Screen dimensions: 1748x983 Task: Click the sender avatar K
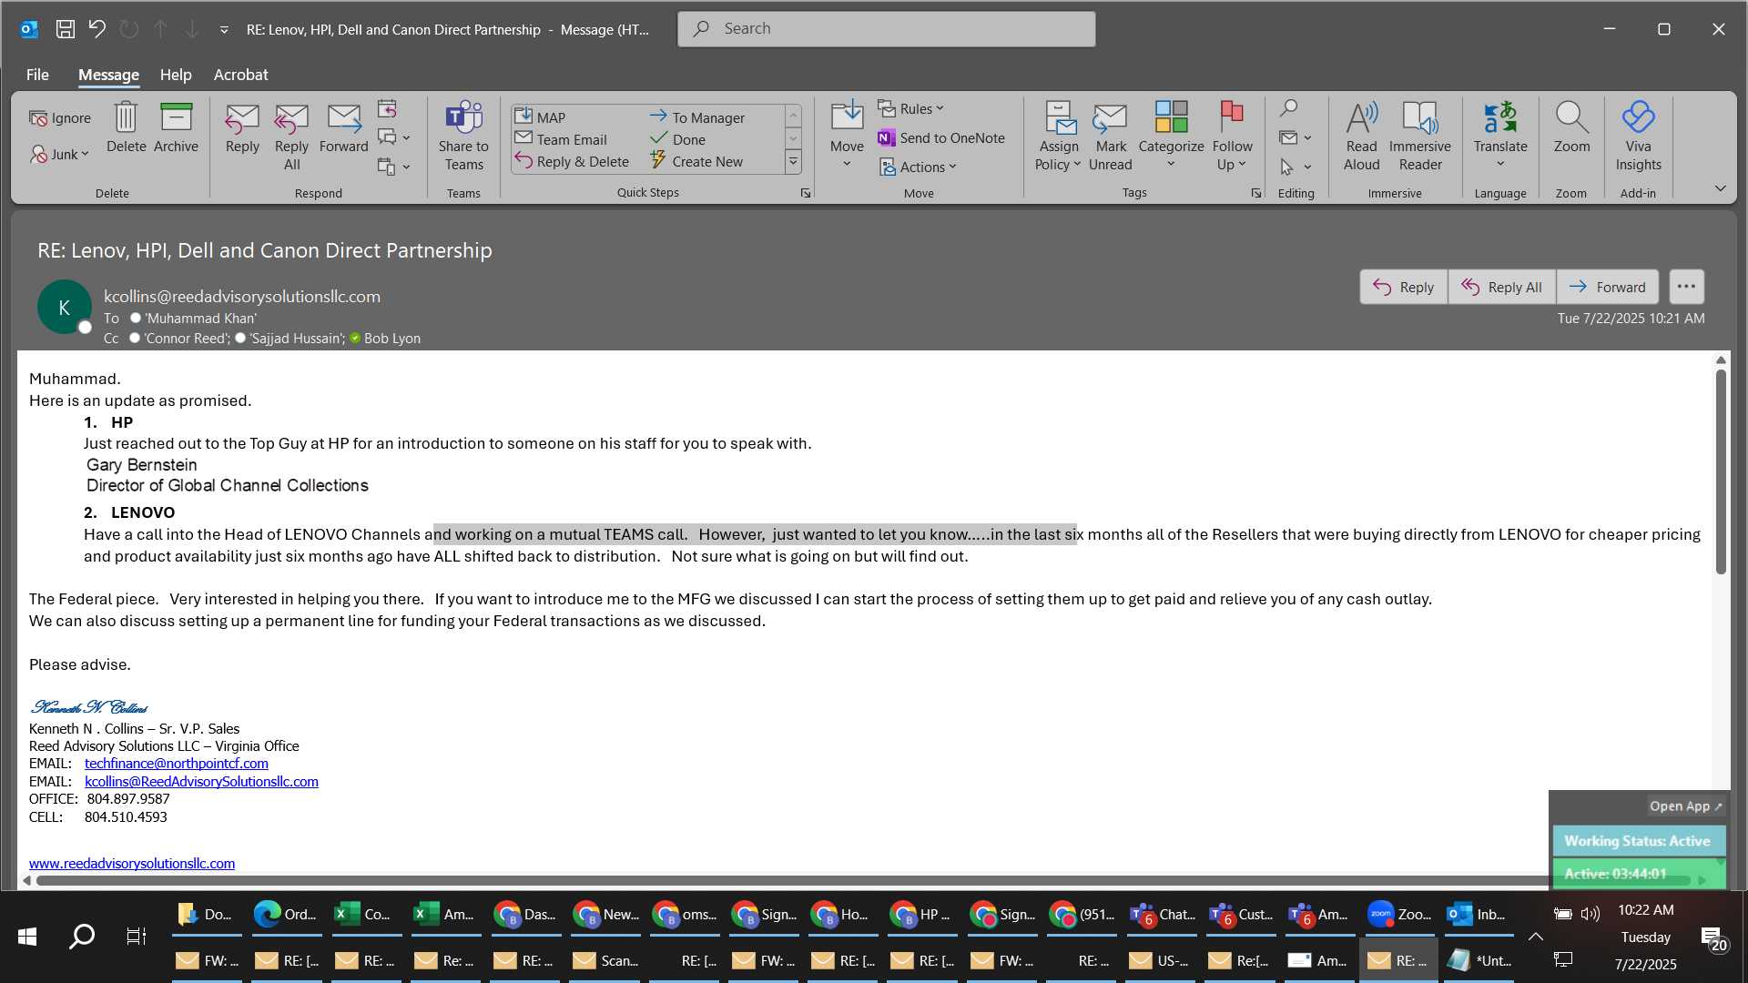tap(64, 307)
